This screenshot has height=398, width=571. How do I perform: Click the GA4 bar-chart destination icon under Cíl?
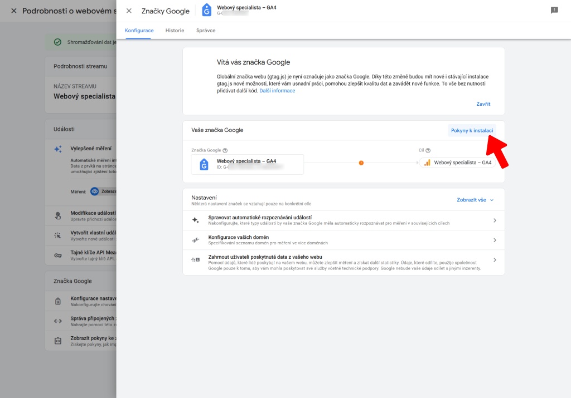click(428, 163)
